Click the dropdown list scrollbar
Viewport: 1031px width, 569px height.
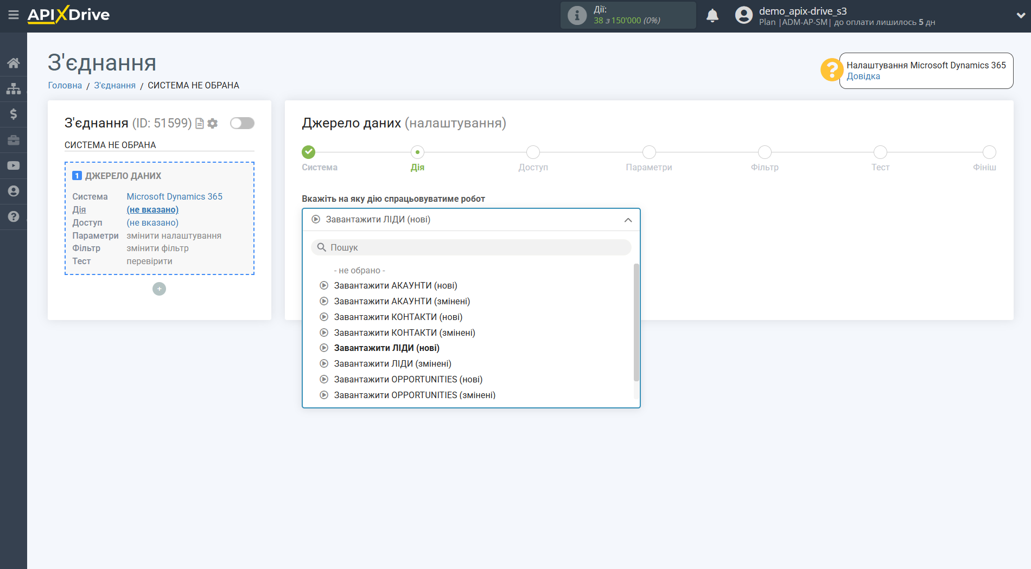pos(636,322)
